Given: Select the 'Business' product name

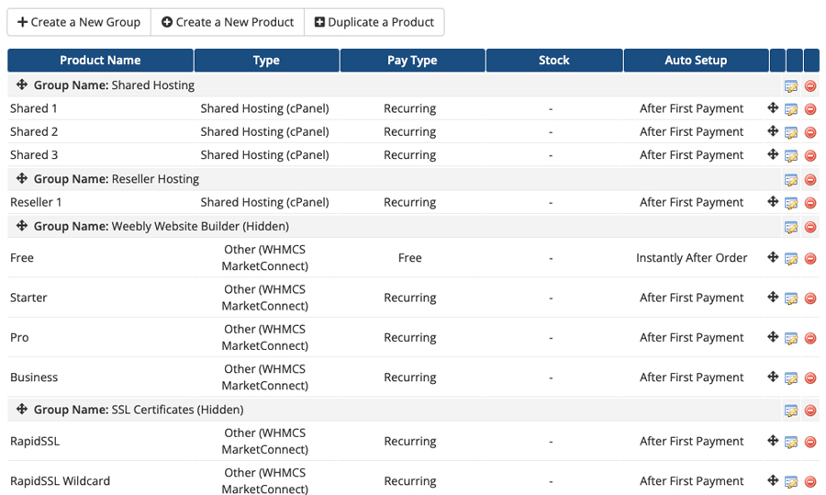Looking at the screenshot, I should [34, 377].
